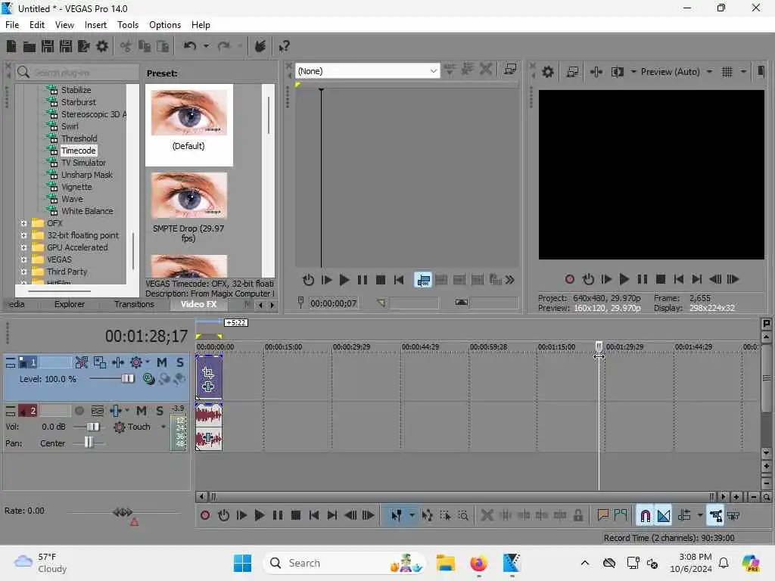Click the Event Pan/Crop icon on video clip
The image size is (775, 581).
(x=208, y=373)
